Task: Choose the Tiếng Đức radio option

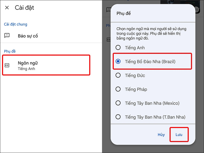Action: pyautogui.click(x=118, y=75)
